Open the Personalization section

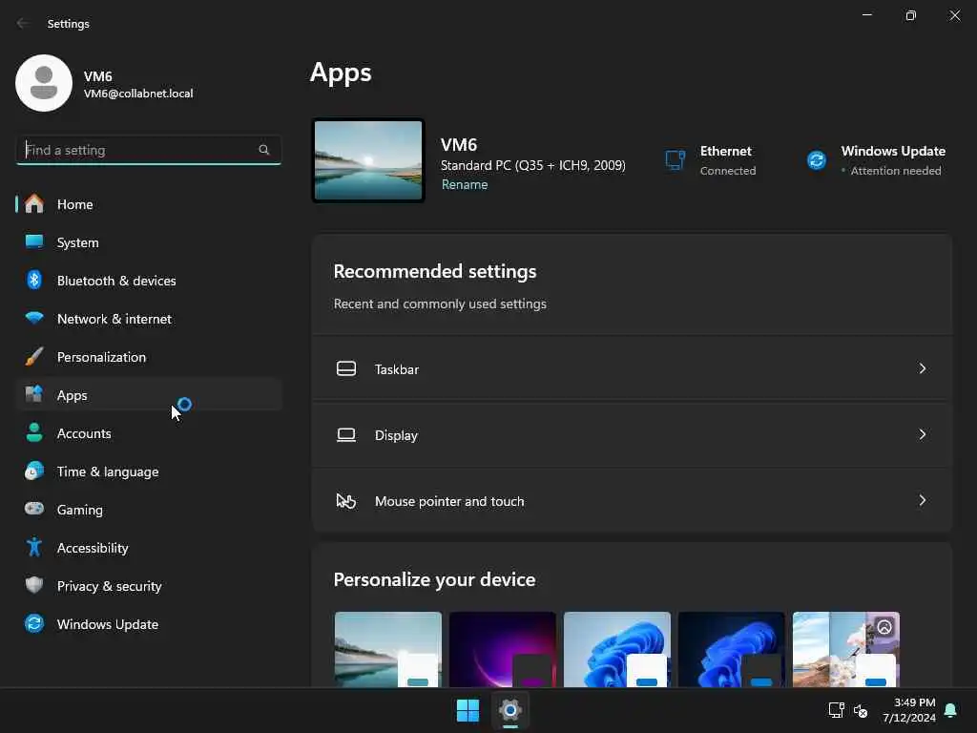tap(149, 357)
